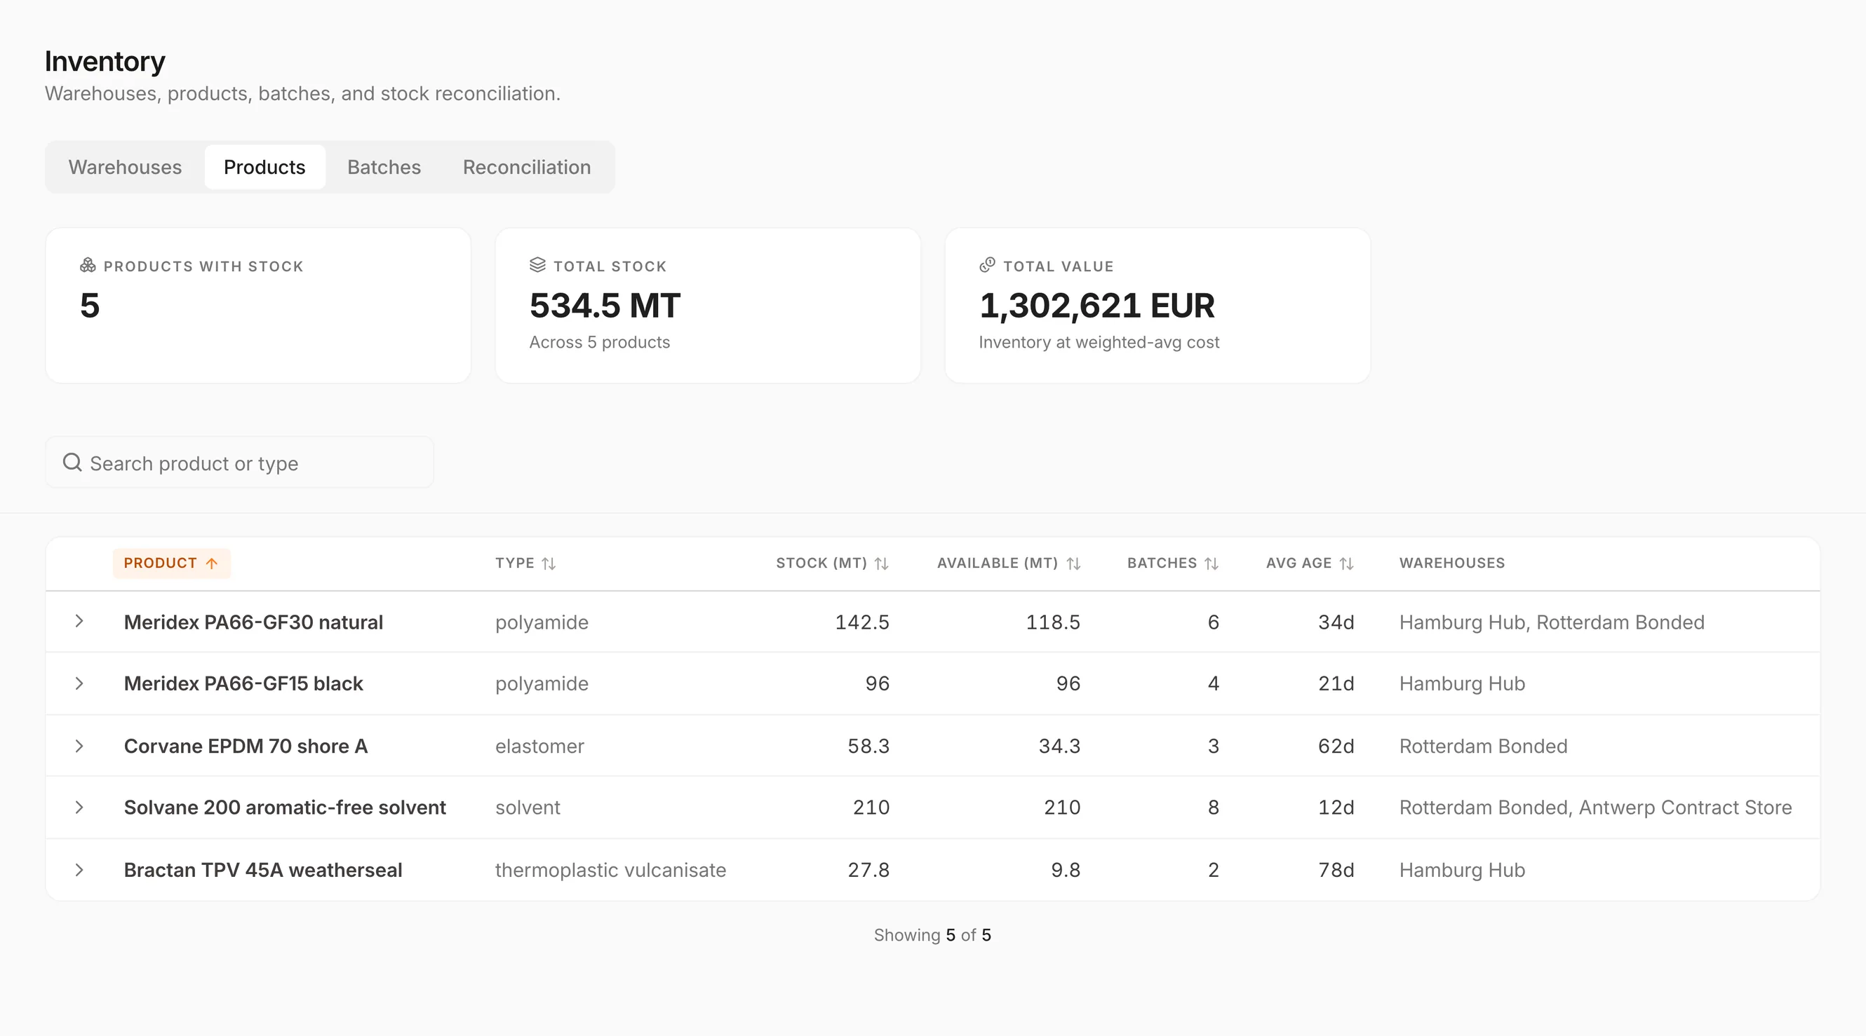Expand the Solvane 200 aromatic-free solvent row
Image resolution: width=1866 pixels, height=1036 pixels.
pos(80,807)
